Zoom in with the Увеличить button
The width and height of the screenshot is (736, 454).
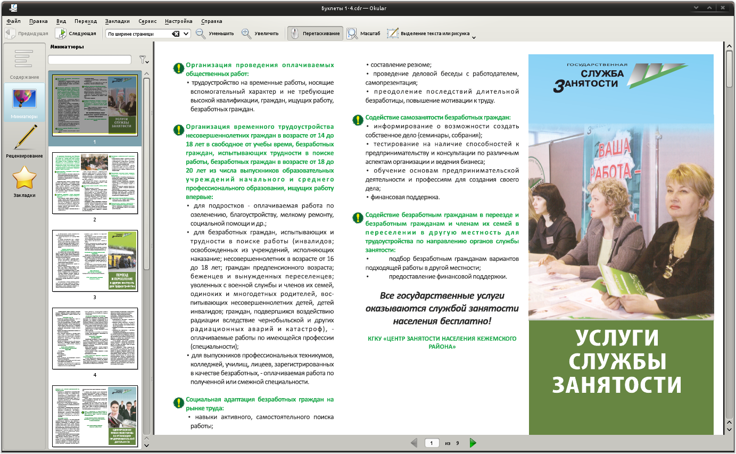coord(260,34)
